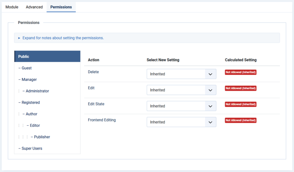Select the Permissions tab
Screen dimensions: 294x172
tap(61, 7)
